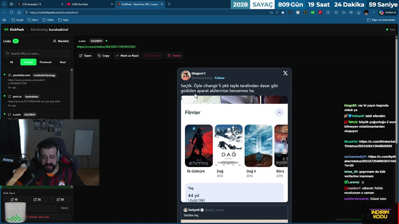Toggle the split screen icon

click(x=336, y=12)
